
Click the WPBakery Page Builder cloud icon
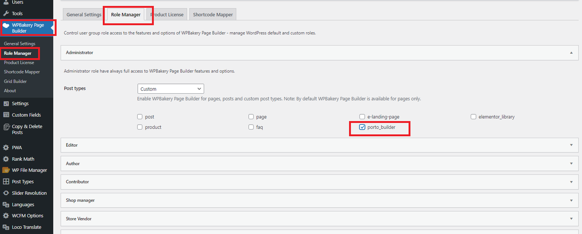(6, 26)
